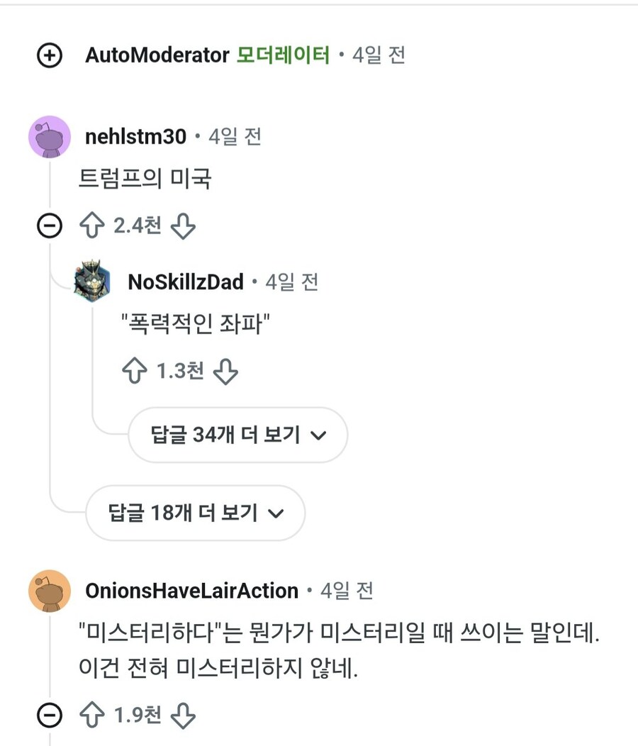Downvote OnionsHaveLairAction's comment
The image size is (638, 746).
[183, 716]
